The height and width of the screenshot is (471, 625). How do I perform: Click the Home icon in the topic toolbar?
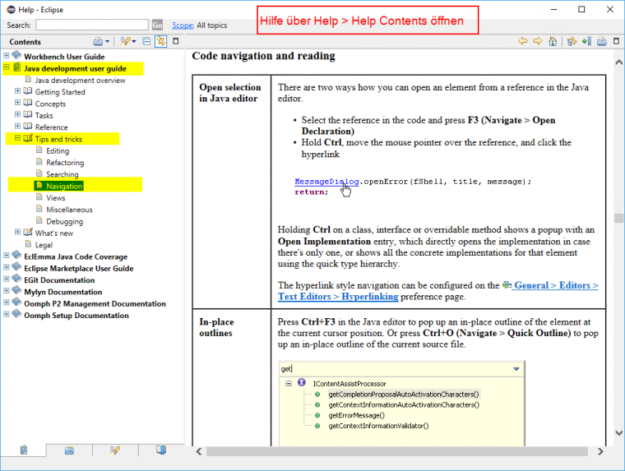click(x=553, y=41)
